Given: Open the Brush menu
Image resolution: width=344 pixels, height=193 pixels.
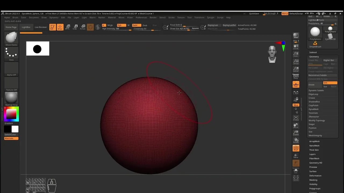Looking at the screenshot, I should (x=15, y=17).
